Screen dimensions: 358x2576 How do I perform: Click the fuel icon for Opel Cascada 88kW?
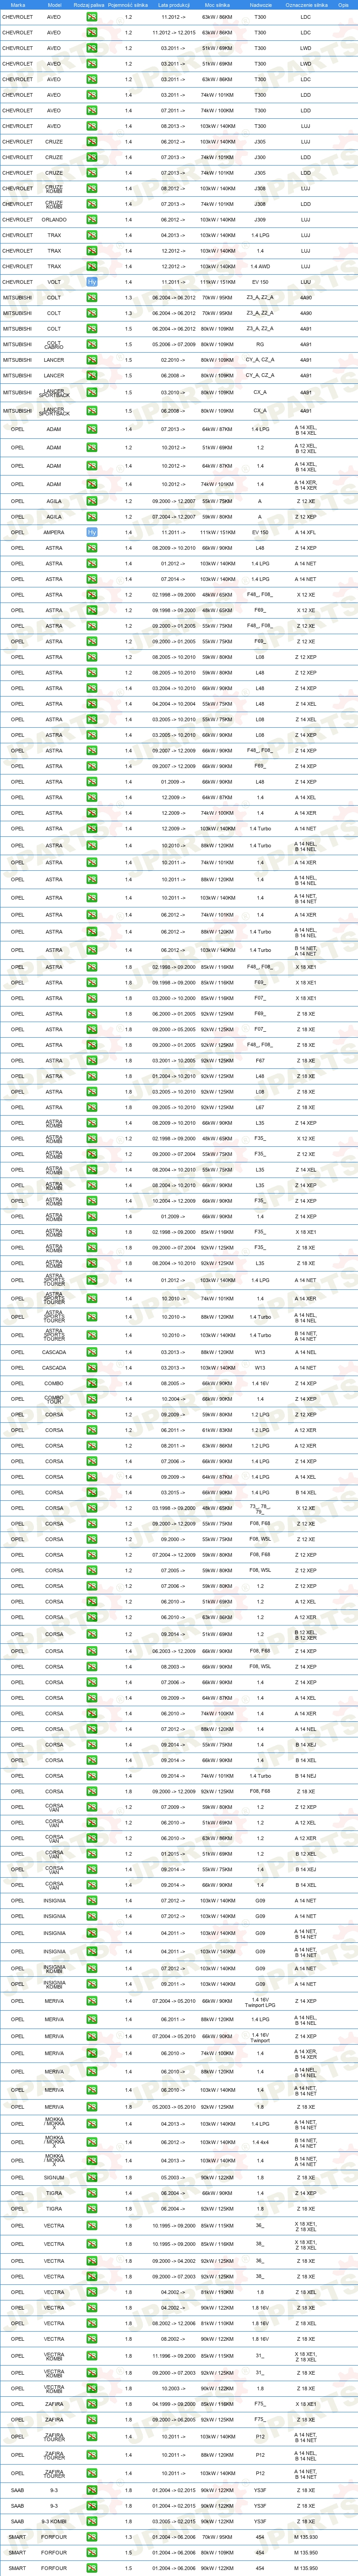click(x=92, y=1352)
